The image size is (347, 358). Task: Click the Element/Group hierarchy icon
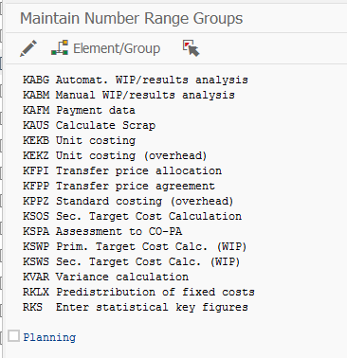coord(60,47)
